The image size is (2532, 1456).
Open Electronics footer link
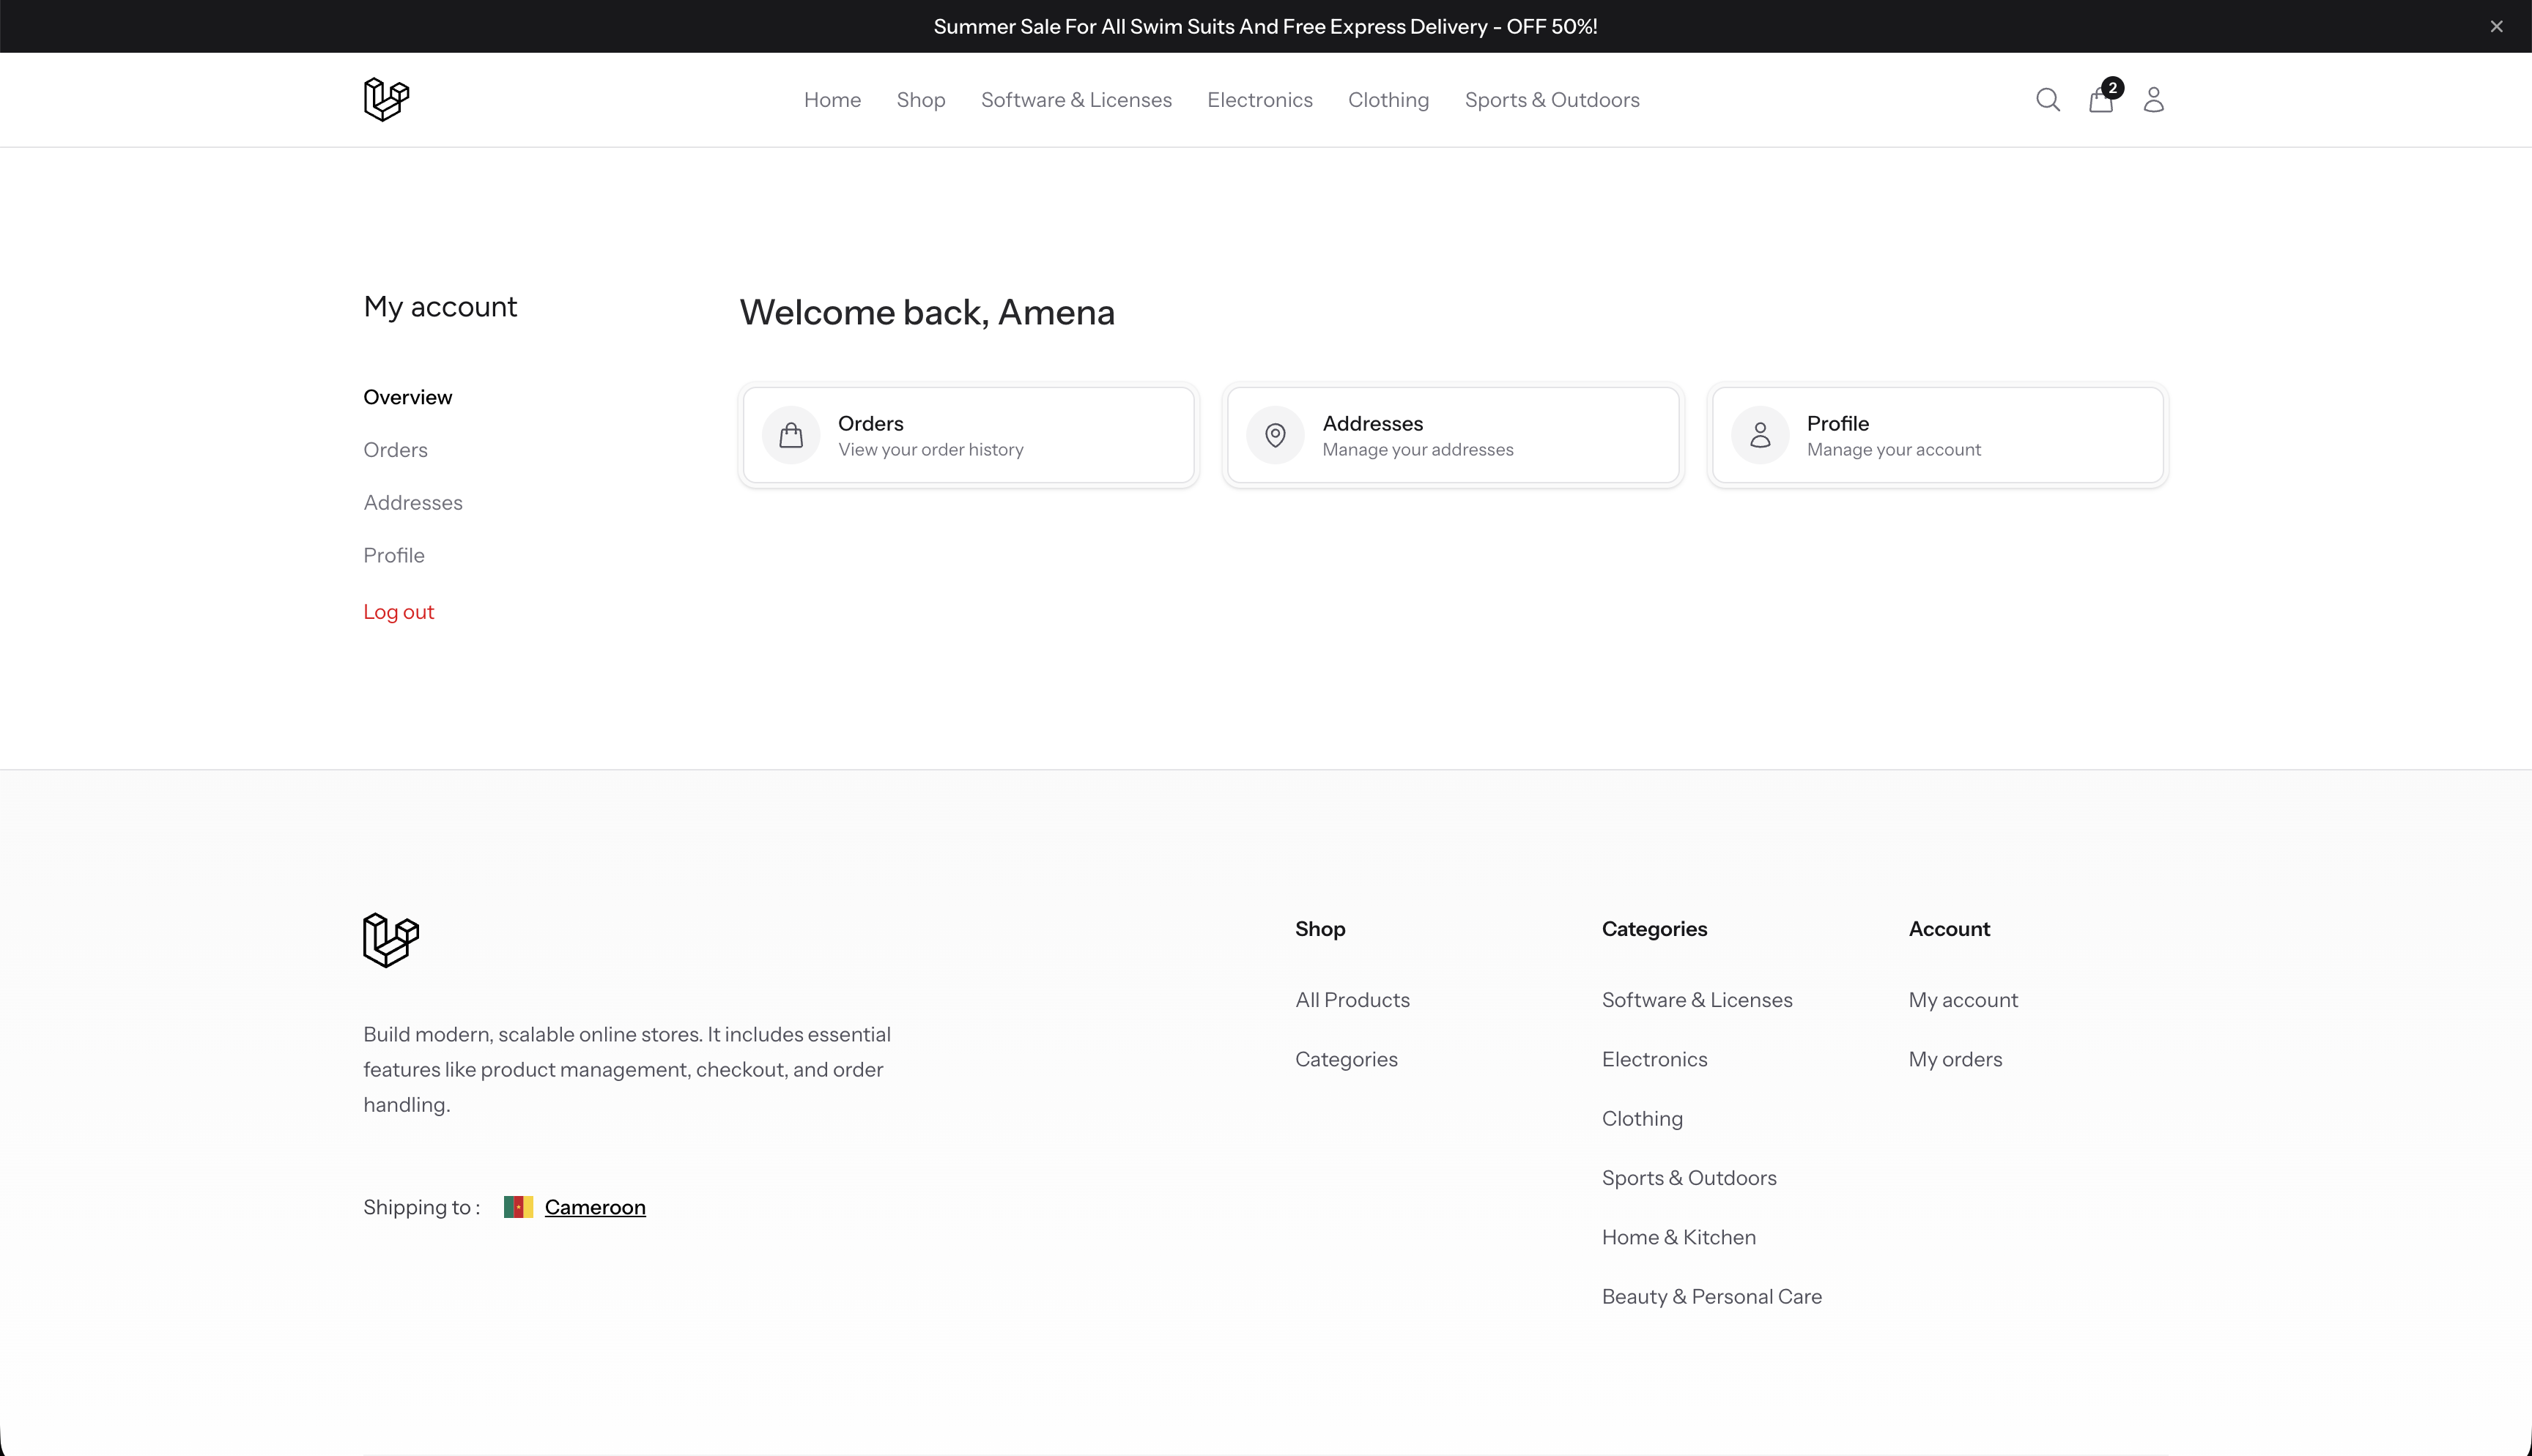[1654, 1059]
